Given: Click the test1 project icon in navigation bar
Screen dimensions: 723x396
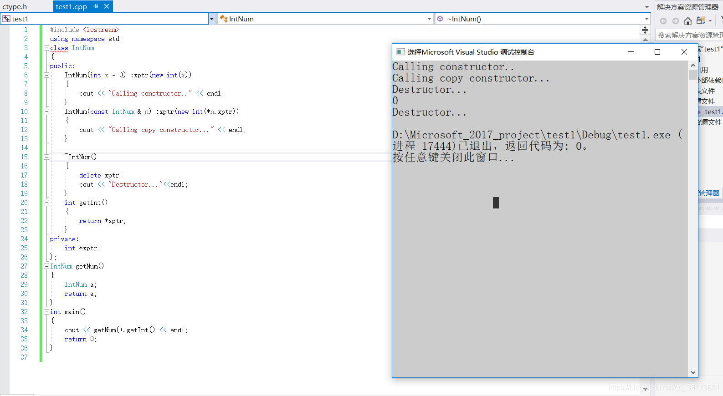Looking at the screenshot, I should (6, 19).
